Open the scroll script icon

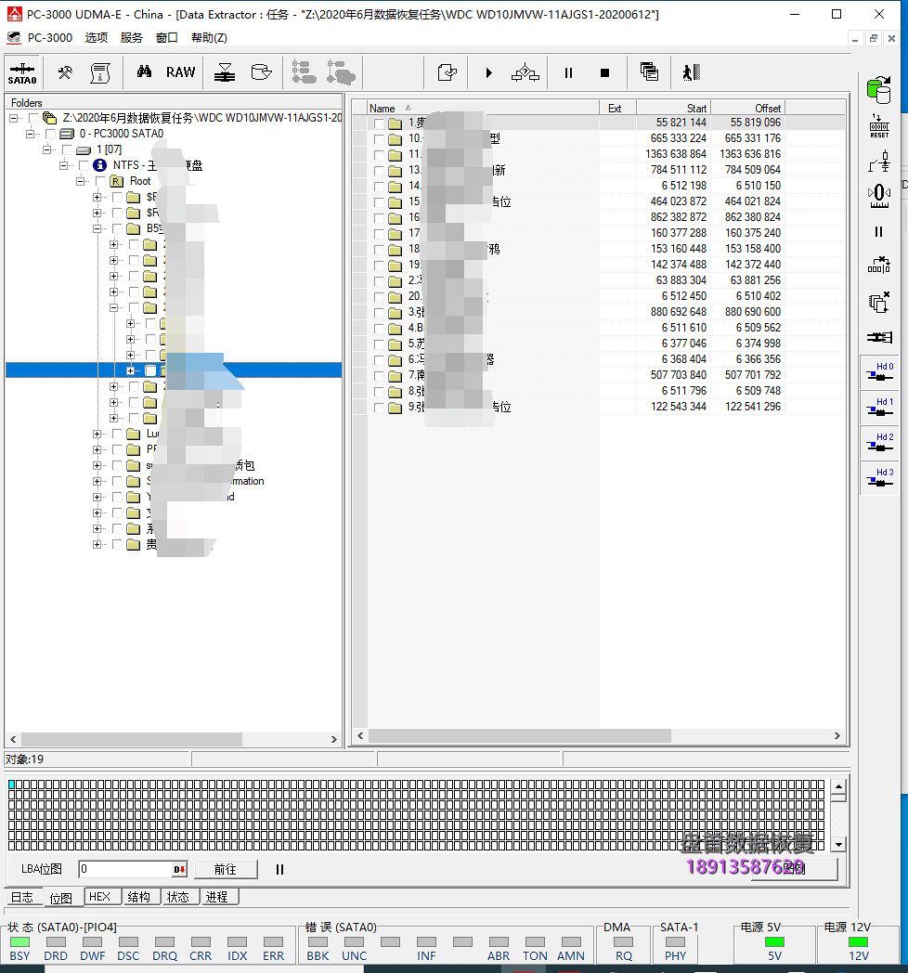[x=100, y=72]
